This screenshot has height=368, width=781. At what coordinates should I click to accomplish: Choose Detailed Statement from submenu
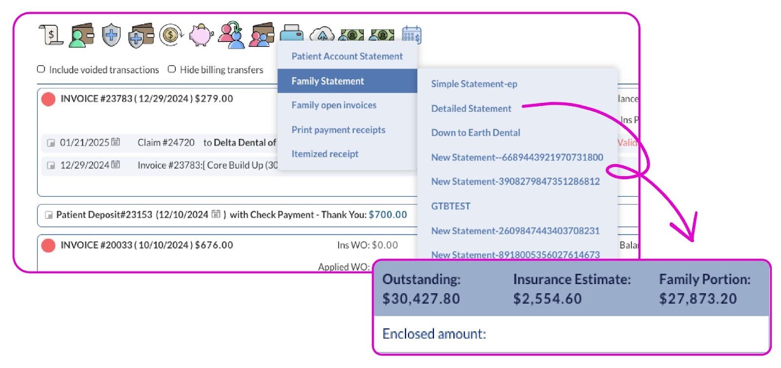(x=471, y=108)
